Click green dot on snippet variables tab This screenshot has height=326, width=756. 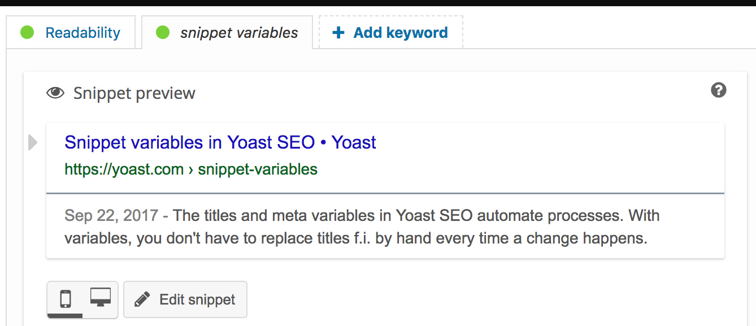163,33
